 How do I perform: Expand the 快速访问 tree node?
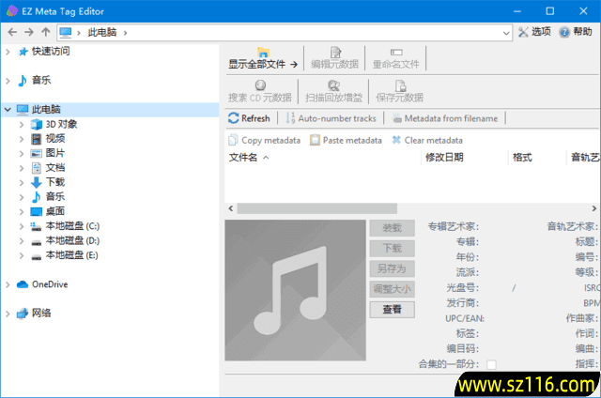8,52
